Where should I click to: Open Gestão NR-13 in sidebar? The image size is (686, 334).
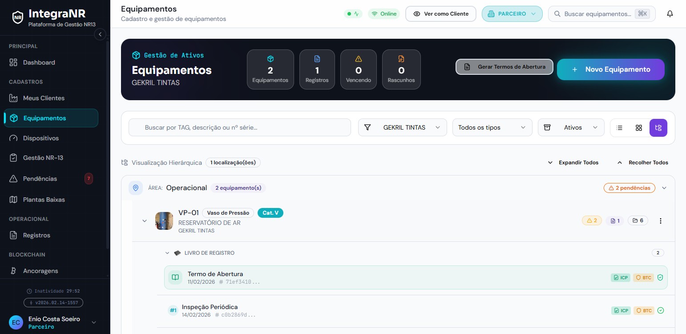coord(51,158)
